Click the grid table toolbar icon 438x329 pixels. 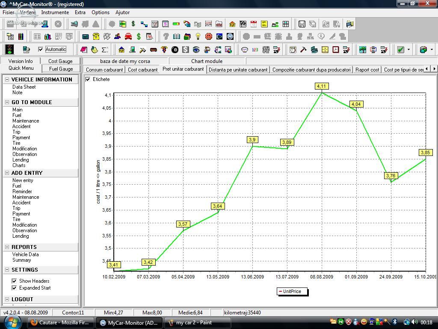(x=286, y=24)
